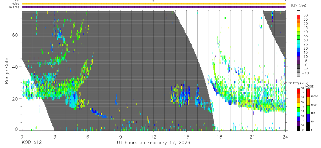The image size is (321, 148).
Task: Select the 'NOISE' colorbar title
Action: pos(309,86)
